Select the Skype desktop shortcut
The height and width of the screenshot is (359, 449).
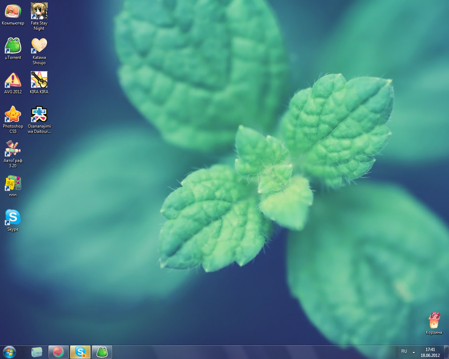(x=13, y=221)
